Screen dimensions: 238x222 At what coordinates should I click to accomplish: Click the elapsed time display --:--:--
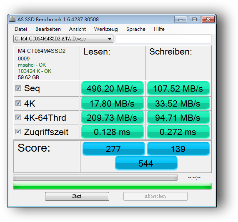[194, 177]
